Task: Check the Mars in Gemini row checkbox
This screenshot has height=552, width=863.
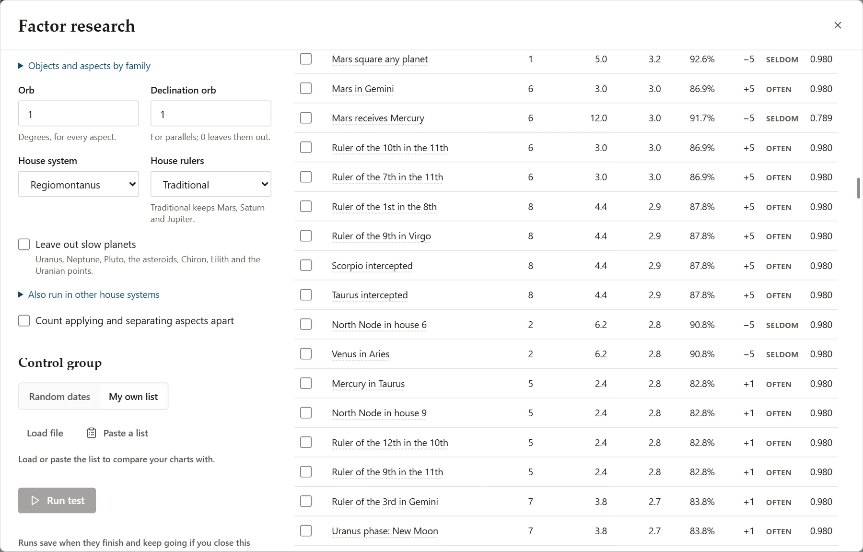Action: (306, 89)
